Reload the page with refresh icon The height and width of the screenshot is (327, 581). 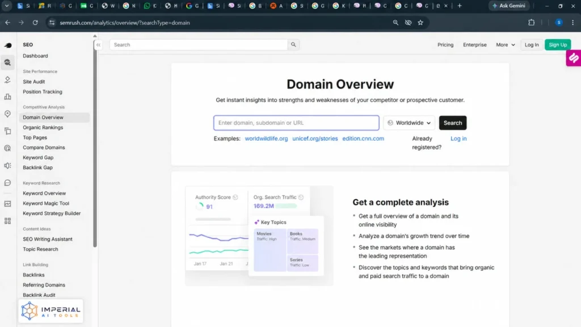pos(35,23)
